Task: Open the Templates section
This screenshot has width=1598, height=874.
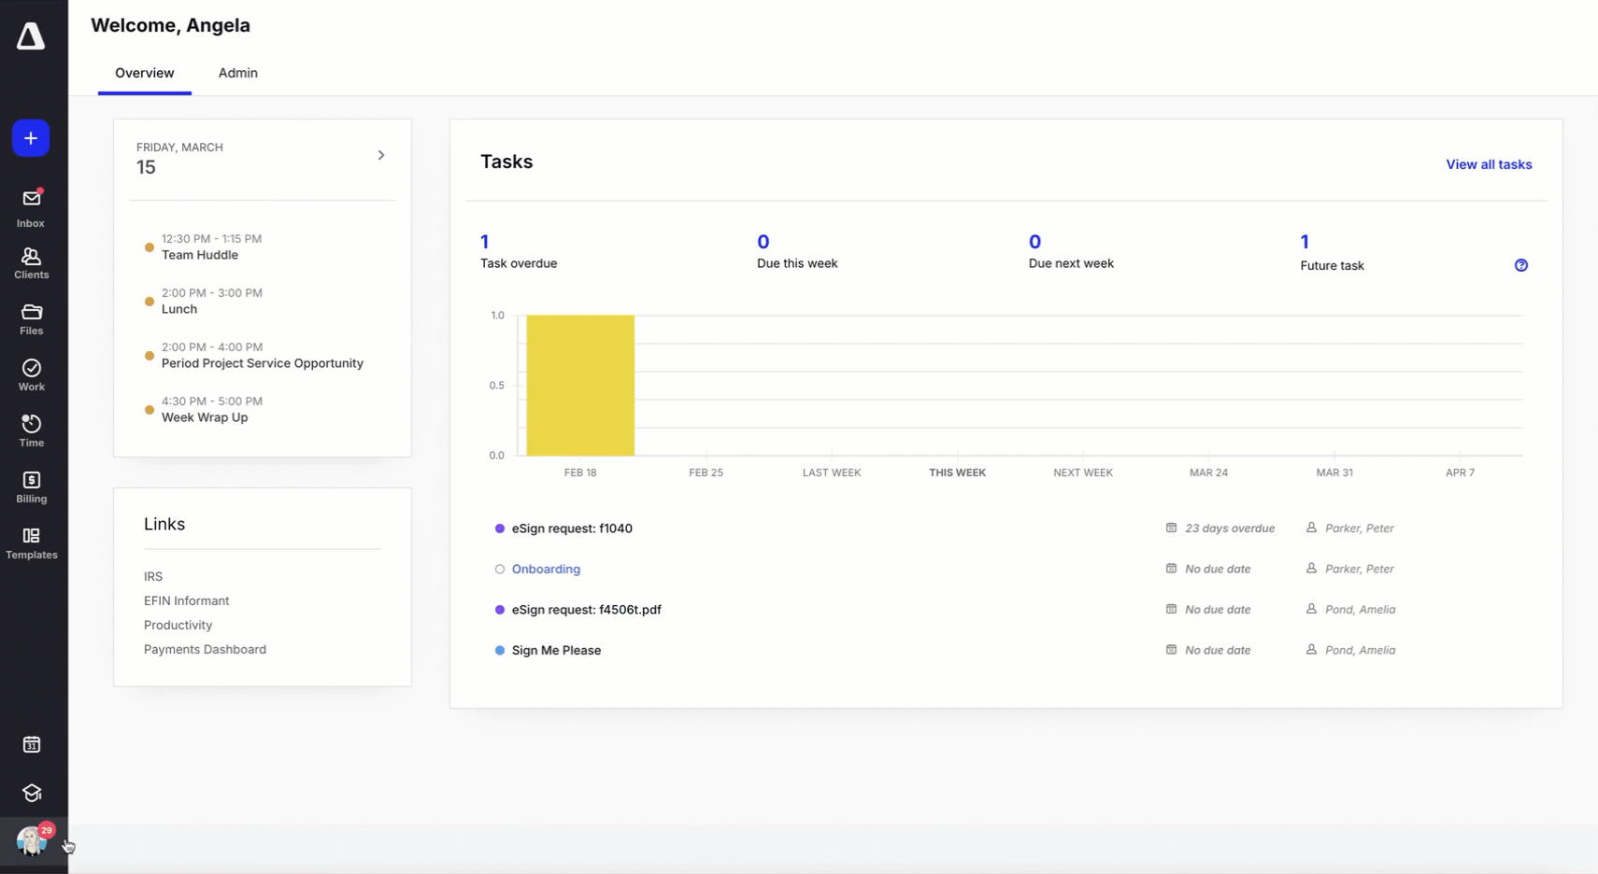Action: (31, 543)
